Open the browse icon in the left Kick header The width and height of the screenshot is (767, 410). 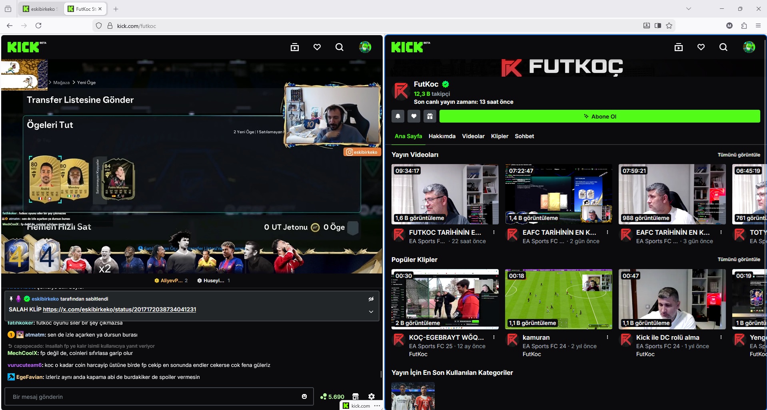click(295, 47)
